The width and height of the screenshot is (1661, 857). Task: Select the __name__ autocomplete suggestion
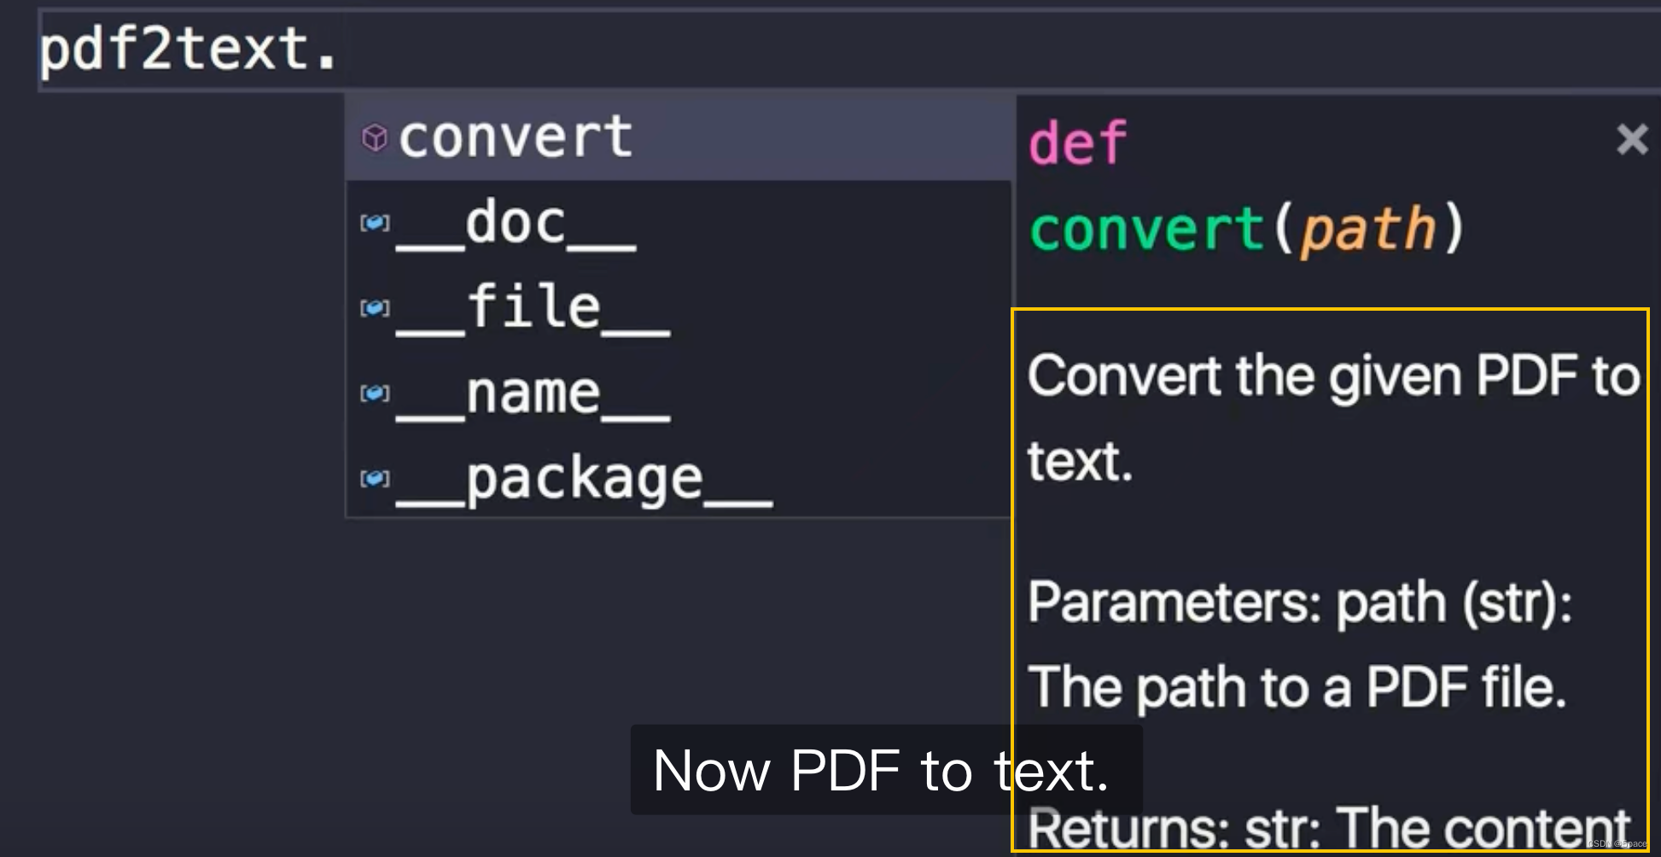coord(679,393)
